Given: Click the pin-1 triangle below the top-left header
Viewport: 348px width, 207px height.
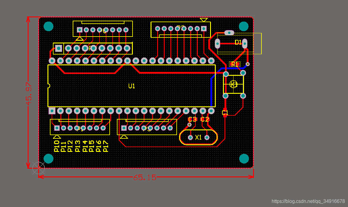Looking at the screenshot, I should tap(80, 39).
